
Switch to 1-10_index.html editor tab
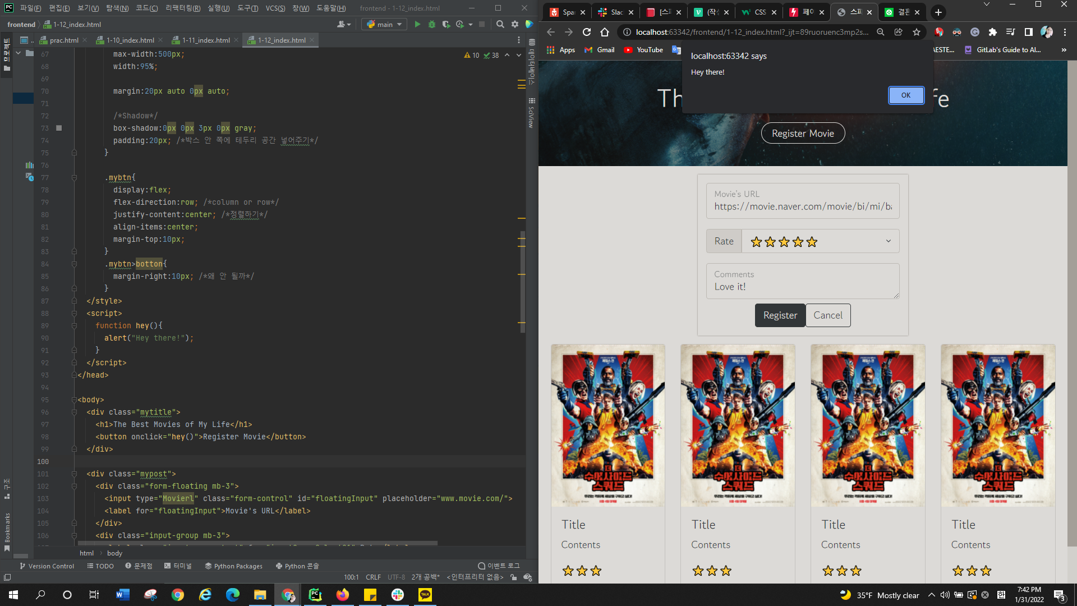130,40
